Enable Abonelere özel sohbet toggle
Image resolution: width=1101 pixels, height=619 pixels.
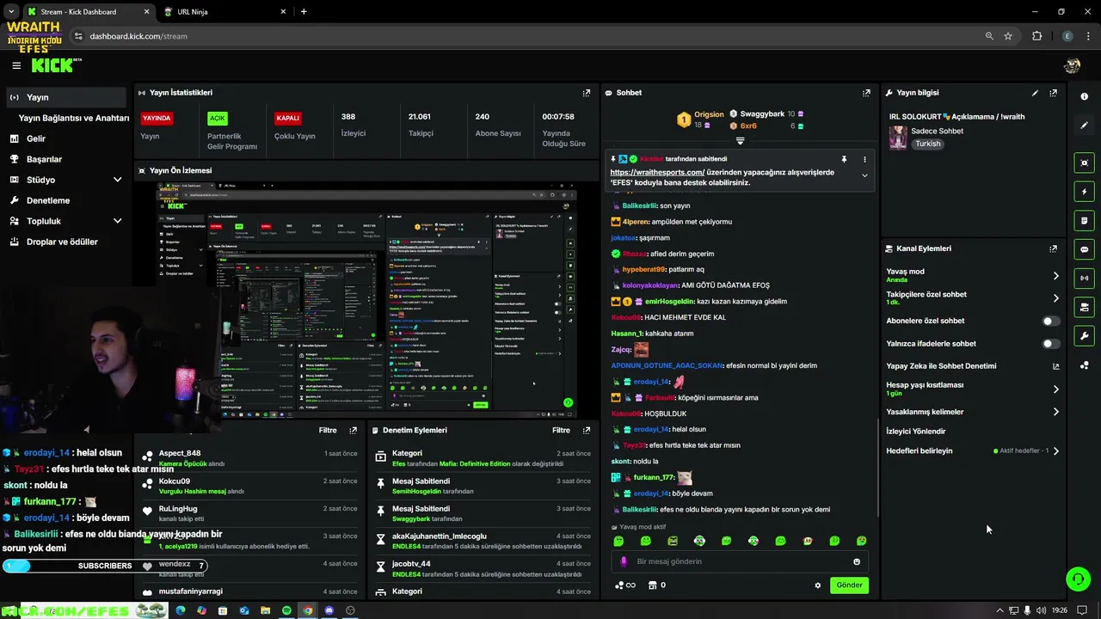(1050, 321)
